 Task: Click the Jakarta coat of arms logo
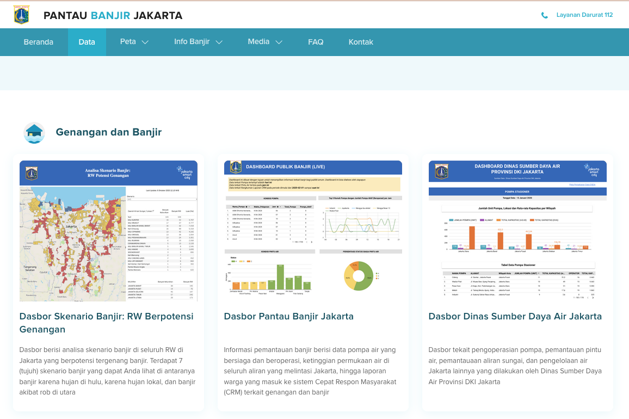pos(21,15)
